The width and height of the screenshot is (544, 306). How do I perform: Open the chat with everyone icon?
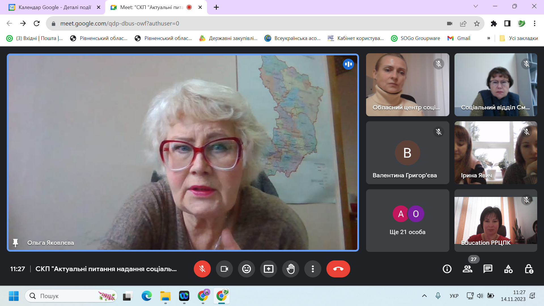point(488,269)
